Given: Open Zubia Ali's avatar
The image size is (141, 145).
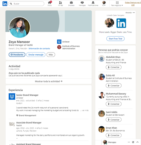Looking at the screenshot, I should (102, 77).
